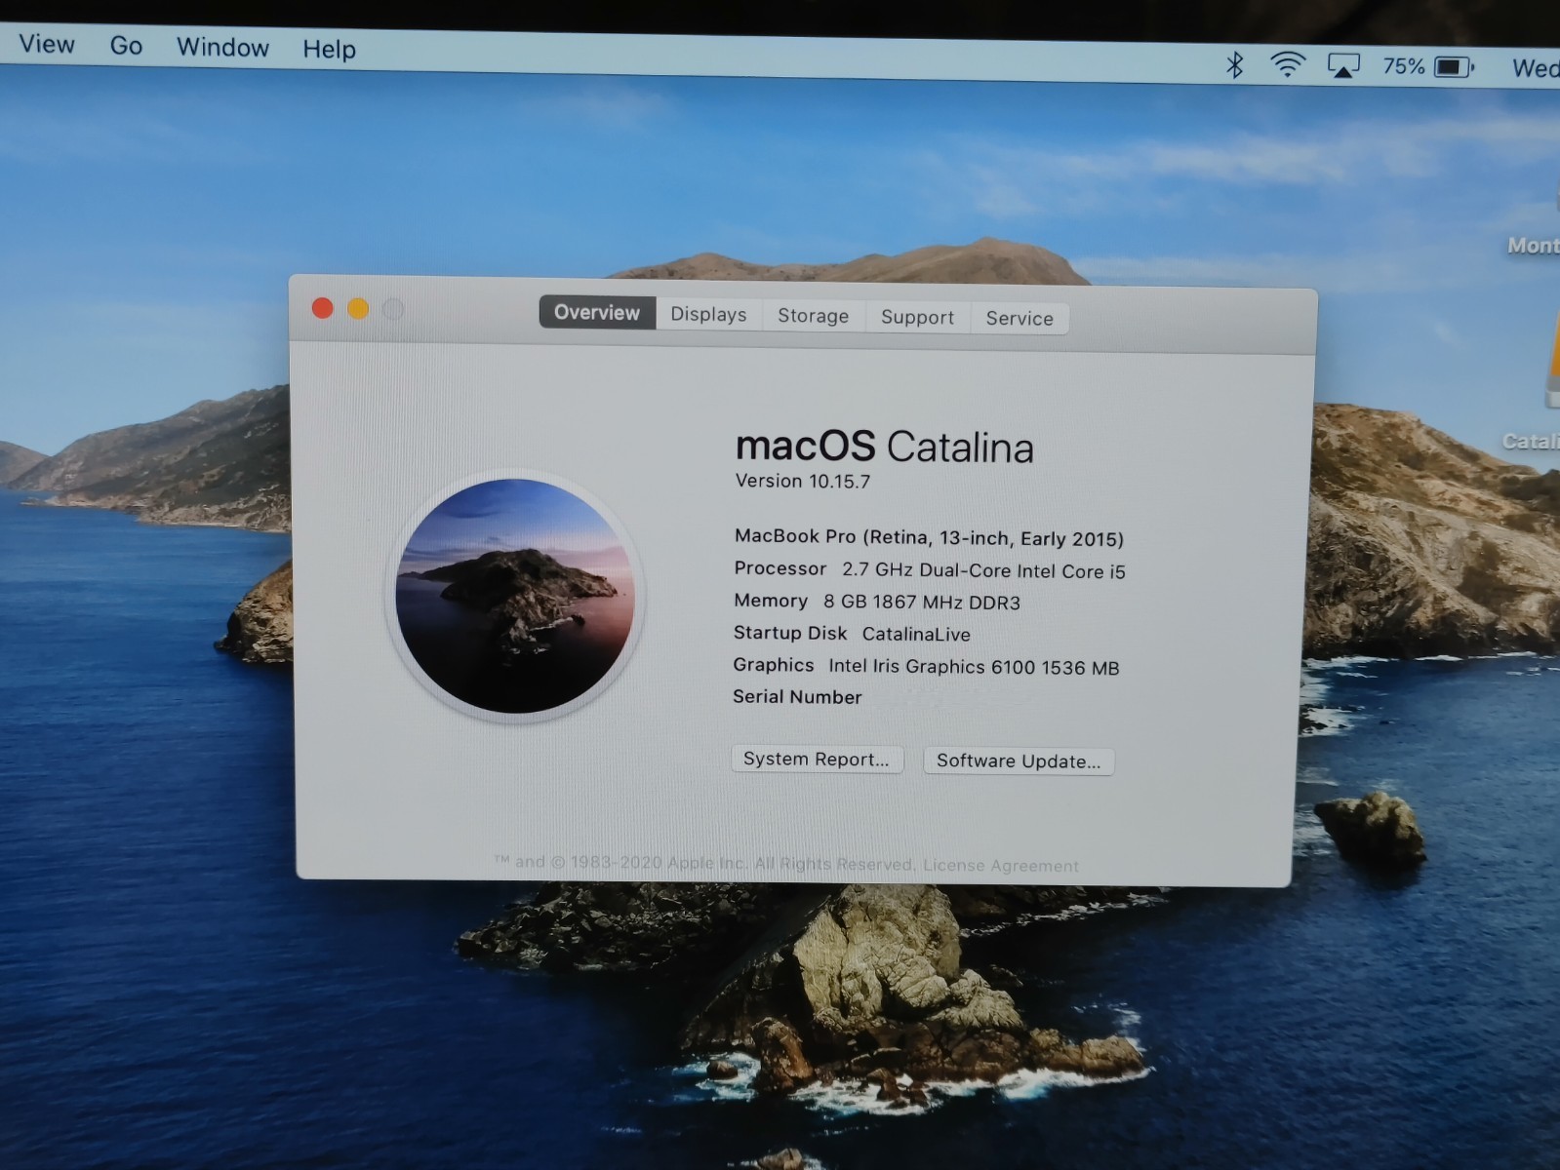Open System Report
Viewport: 1560px width, 1170px height.
tap(817, 759)
